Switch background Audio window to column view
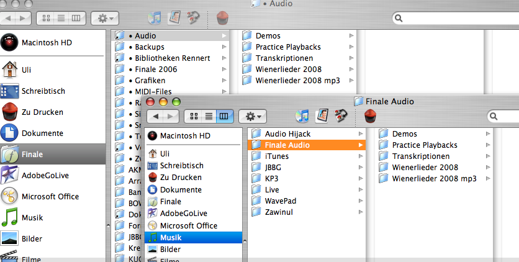Viewport: 519px width, 262px height. click(76, 18)
